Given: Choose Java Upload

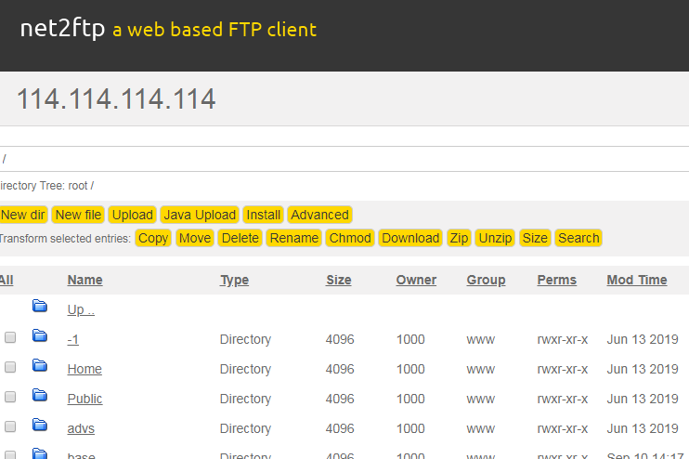Looking at the screenshot, I should click(200, 215).
